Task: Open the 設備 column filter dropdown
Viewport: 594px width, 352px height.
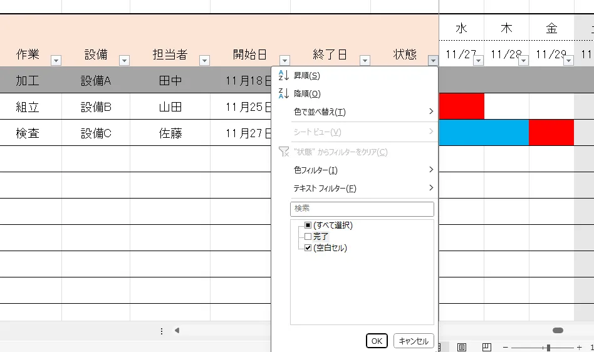Action: tap(124, 61)
